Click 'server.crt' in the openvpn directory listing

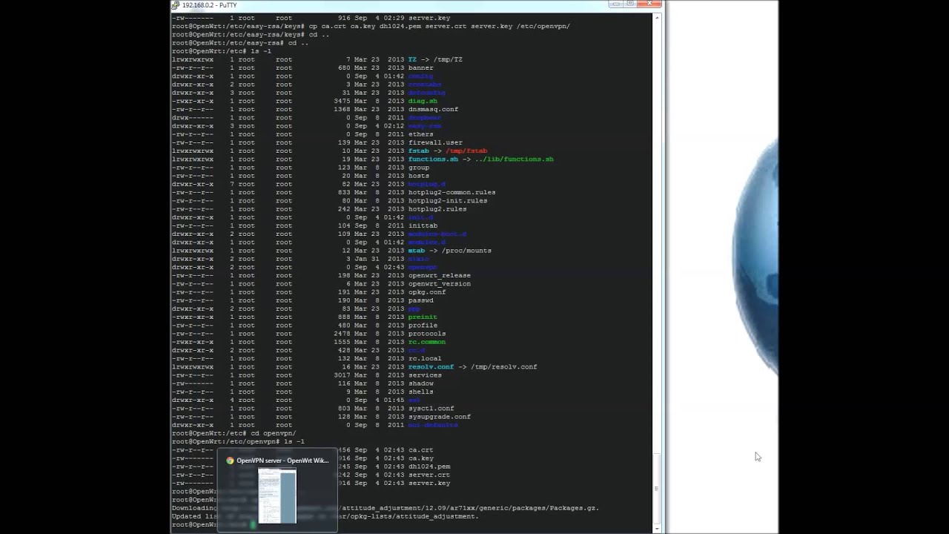coord(429,475)
